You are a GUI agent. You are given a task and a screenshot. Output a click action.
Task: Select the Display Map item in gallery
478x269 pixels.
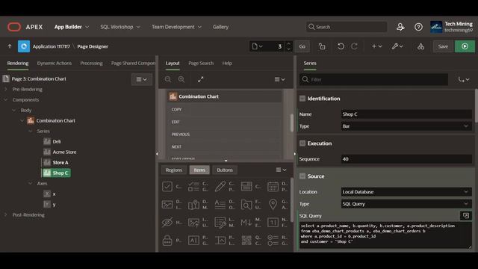[193, 204]
